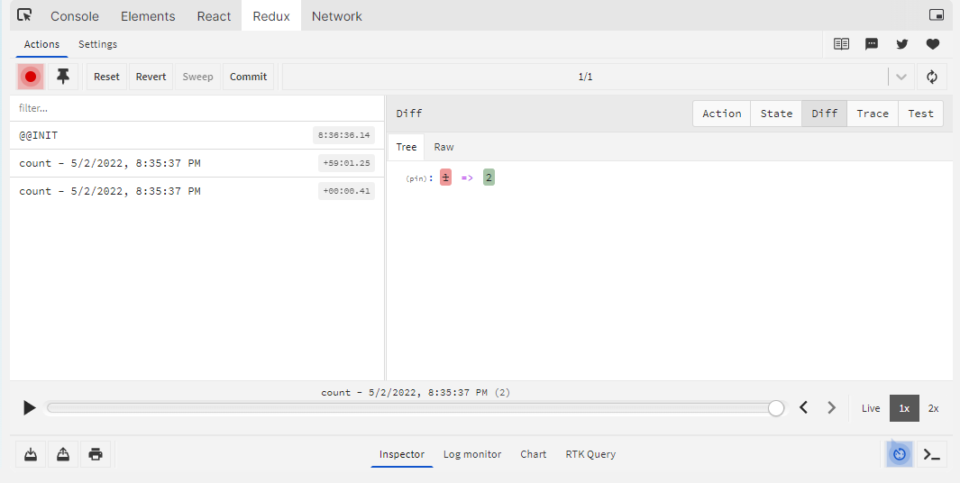
Task: Select the Diff view button
Action: point(824,114)
